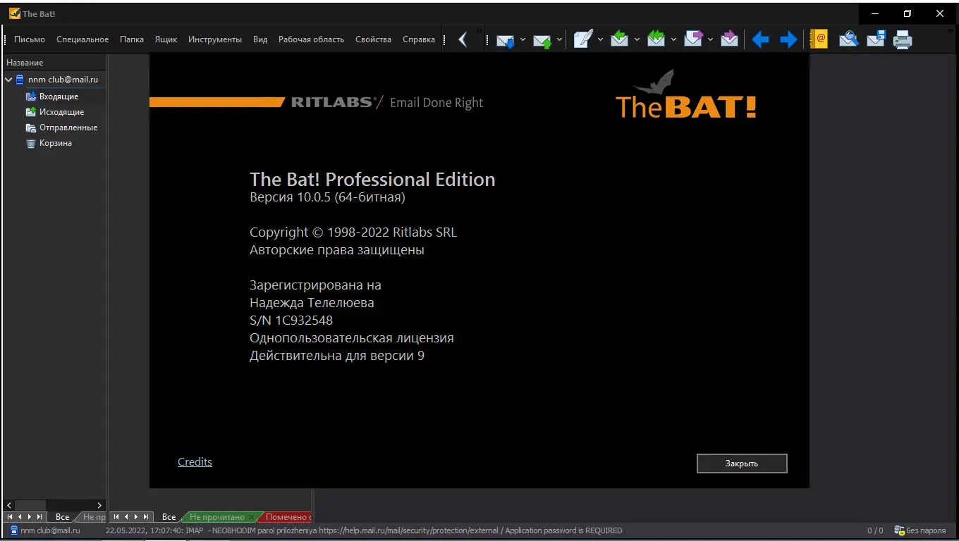Select the nnm club@mail.ru account in tree
This screenshot has width=959, height=541.
(x=63, y=80)
